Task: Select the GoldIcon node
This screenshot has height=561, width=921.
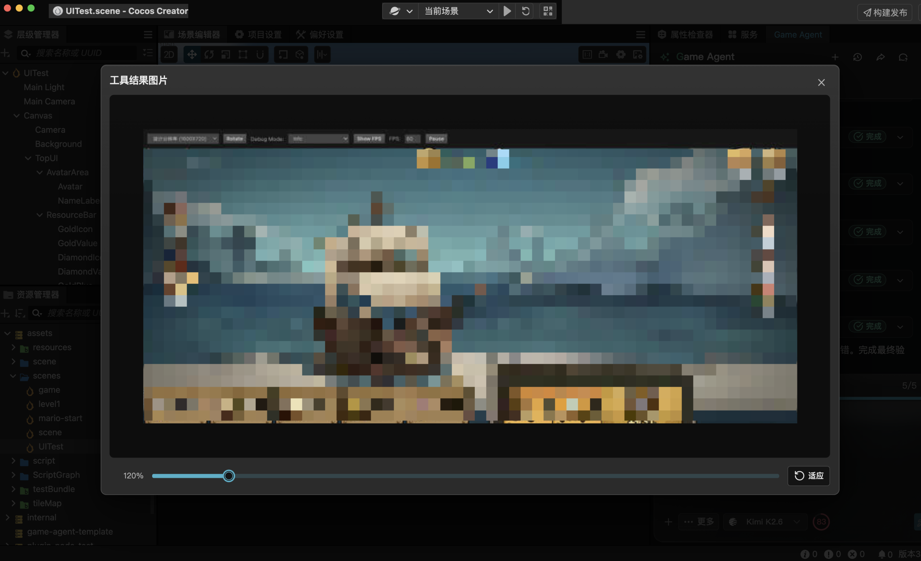Action: (75, 229)
